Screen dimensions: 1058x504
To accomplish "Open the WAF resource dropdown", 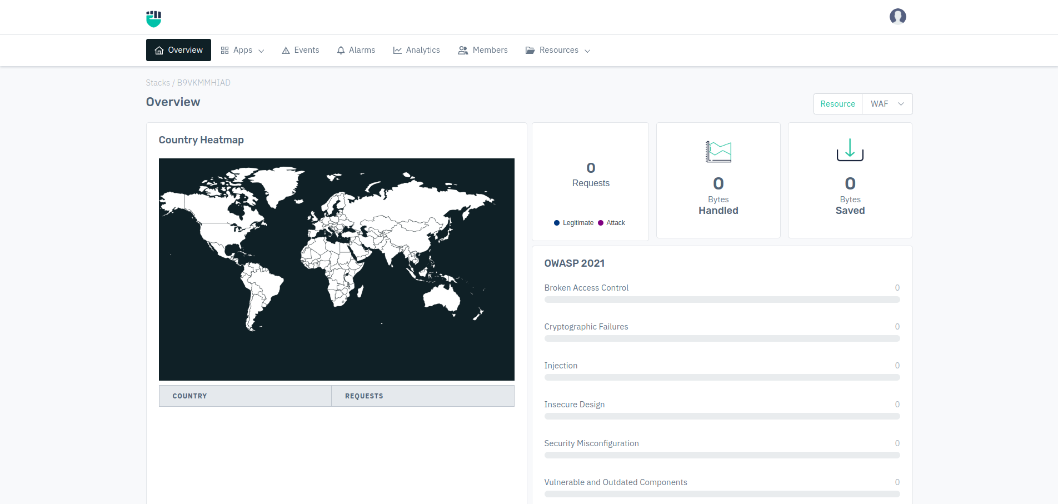I will pos(887,104).
